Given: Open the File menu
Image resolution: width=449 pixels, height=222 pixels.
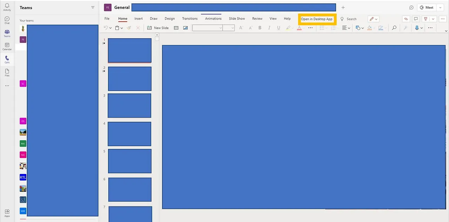Looking at the screenshot, I should (x=107, y=19).
